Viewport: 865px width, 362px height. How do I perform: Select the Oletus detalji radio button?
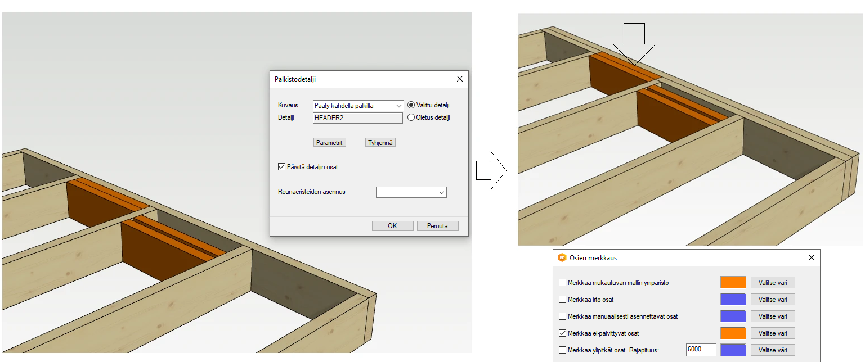(411, 117)
